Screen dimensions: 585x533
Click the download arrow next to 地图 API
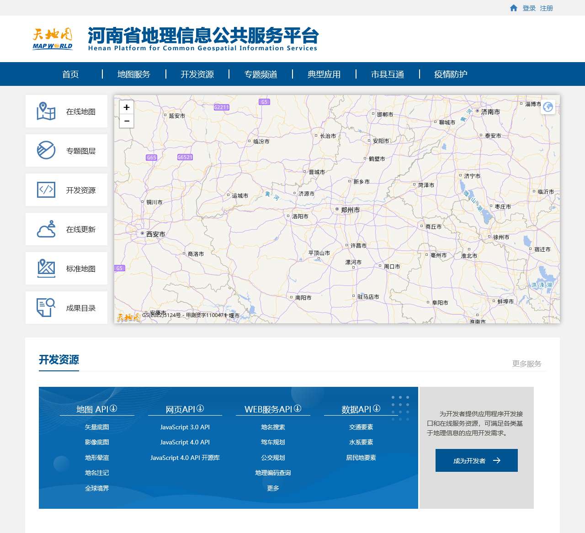coord(113,408)
